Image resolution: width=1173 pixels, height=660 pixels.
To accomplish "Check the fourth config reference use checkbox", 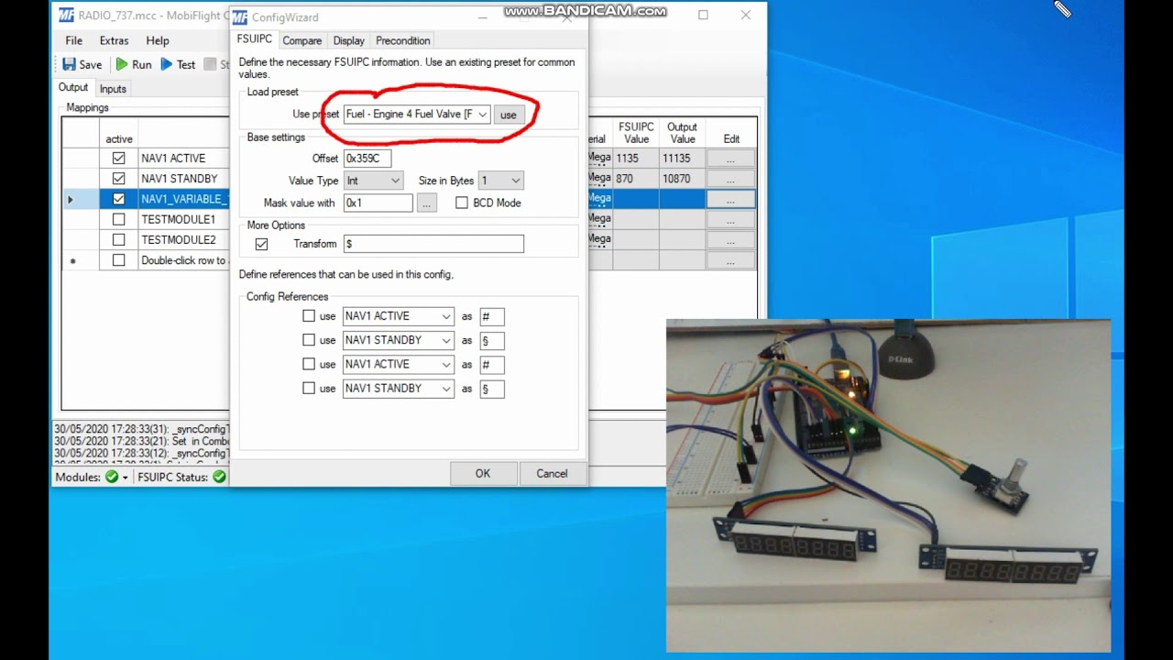I will (x=309, y=388).
